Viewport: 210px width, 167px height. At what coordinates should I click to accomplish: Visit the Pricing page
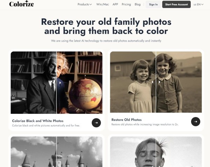[x=126, y=5]
